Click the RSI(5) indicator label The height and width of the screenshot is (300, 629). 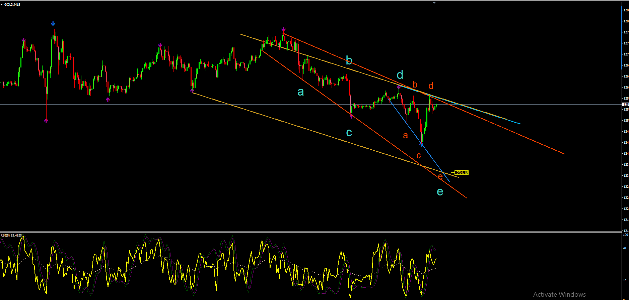(x=11, y=236)
